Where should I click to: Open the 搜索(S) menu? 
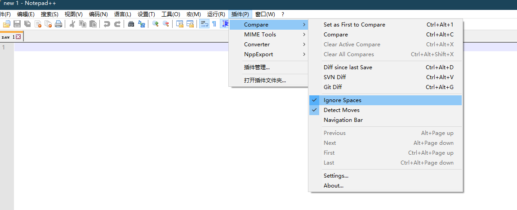click(49, 14)
